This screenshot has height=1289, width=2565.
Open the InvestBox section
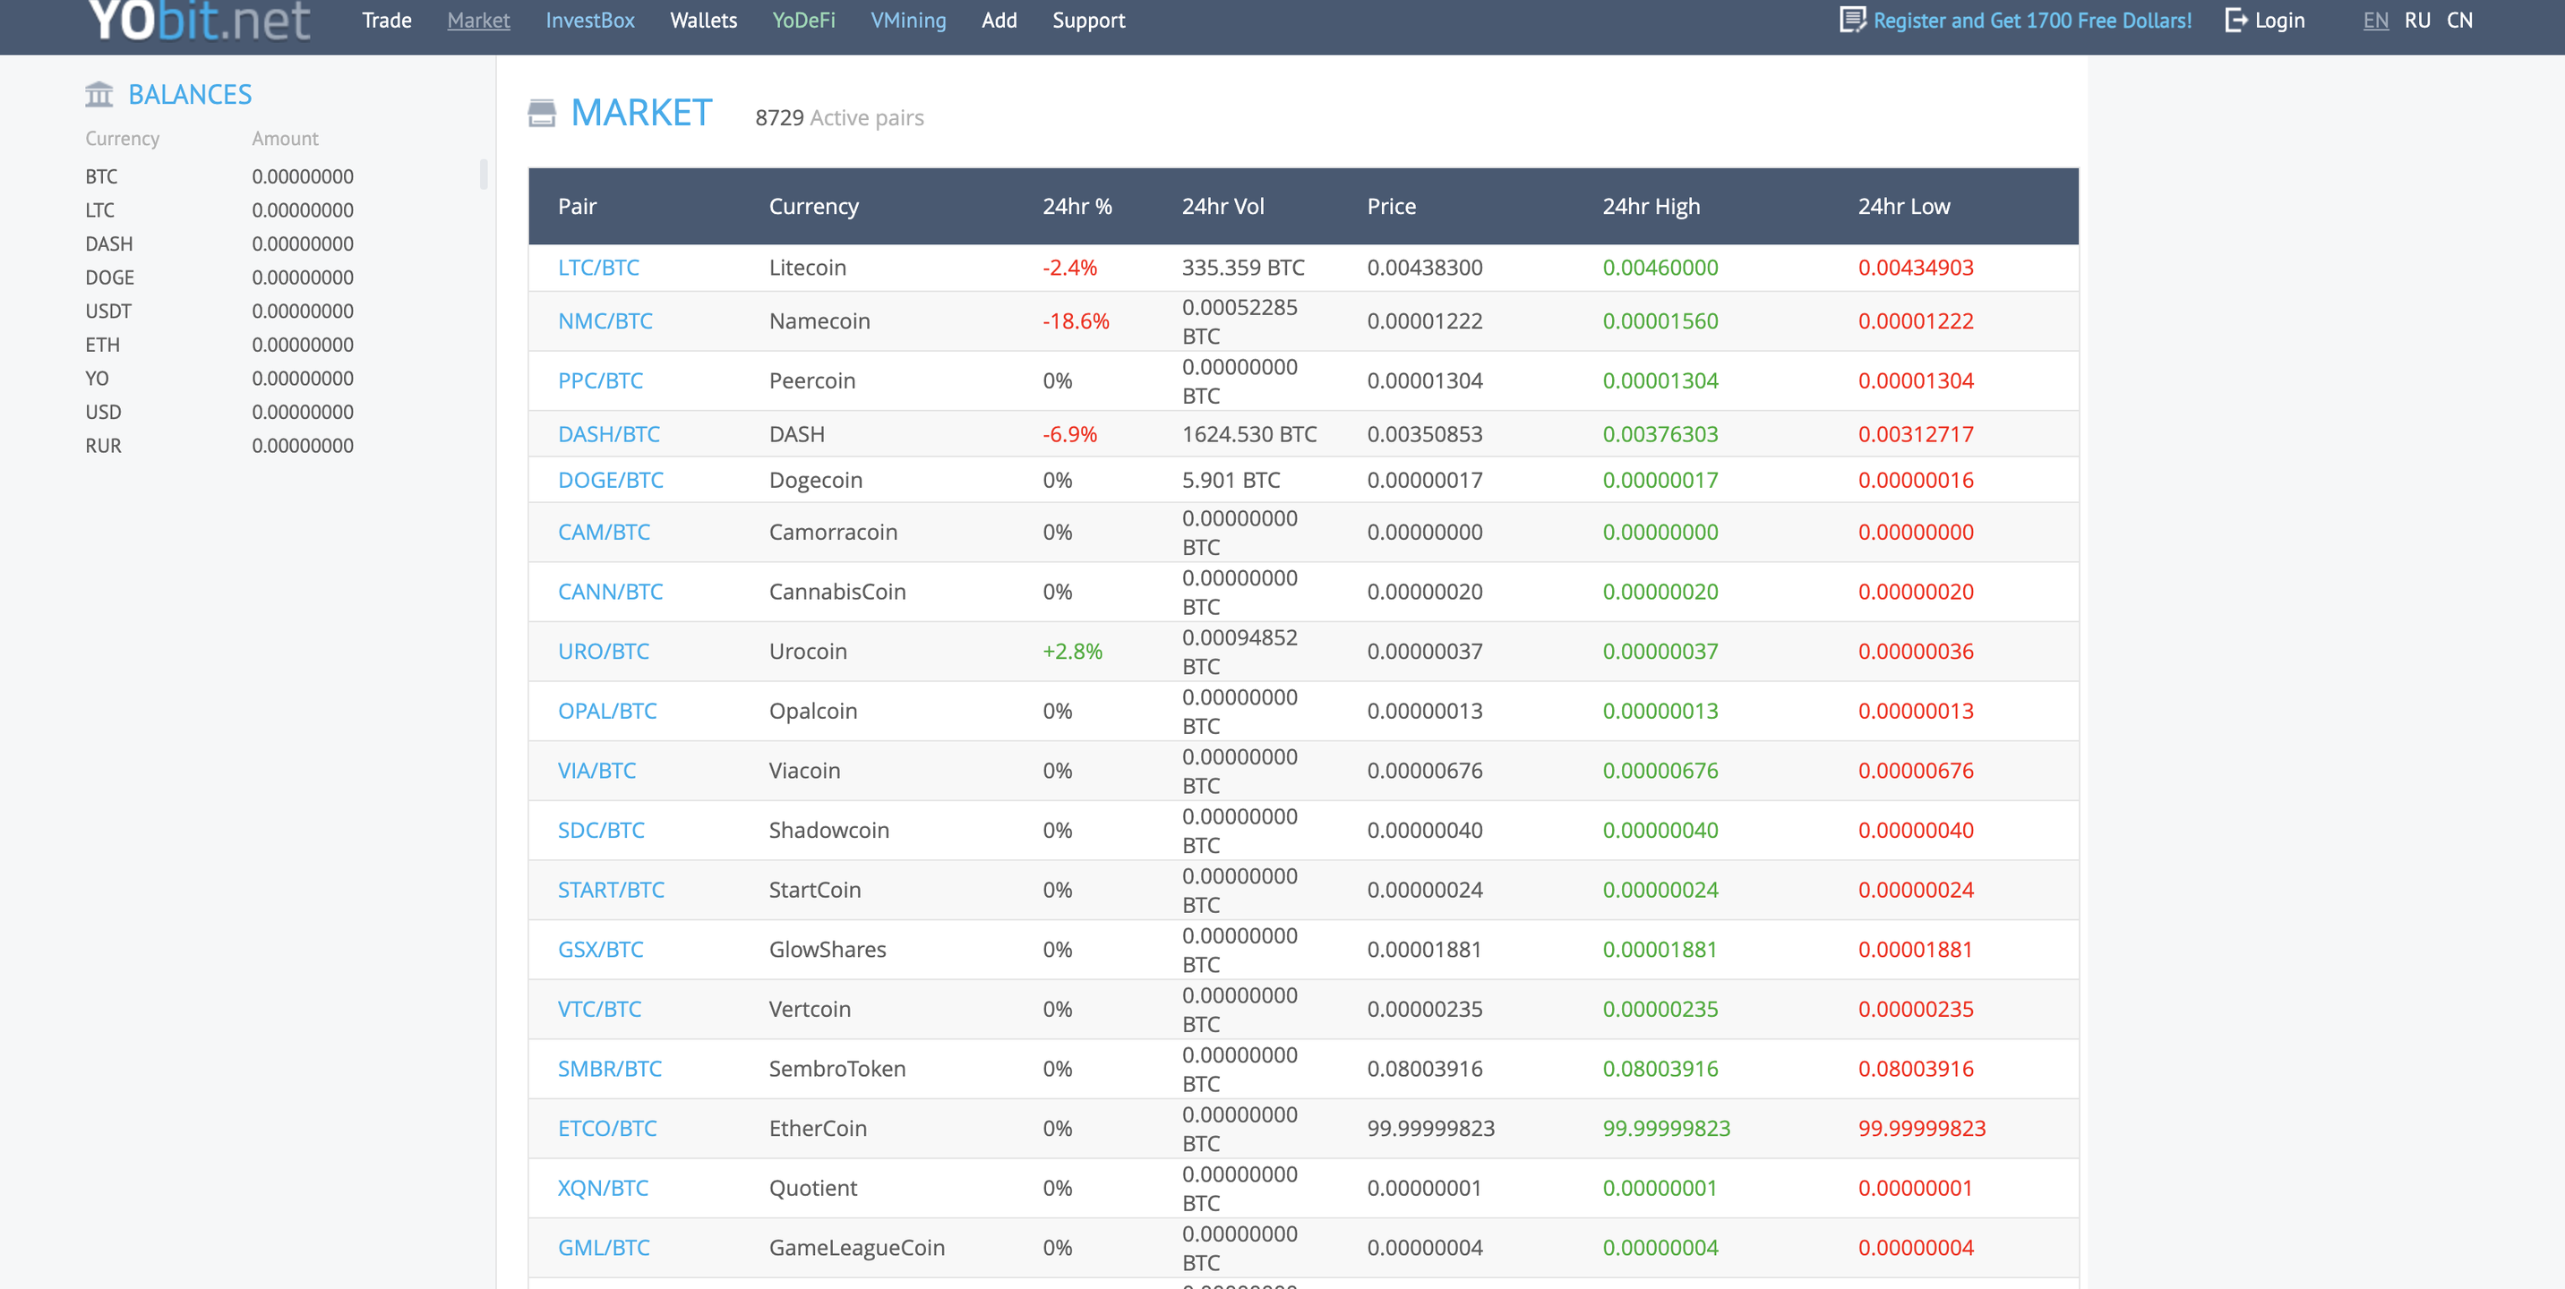[x=589, y=20]
